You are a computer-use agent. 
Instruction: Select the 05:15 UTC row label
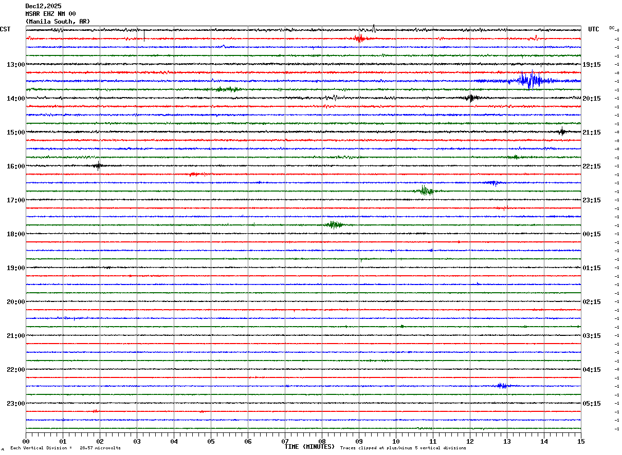click(x=592, y=404)
